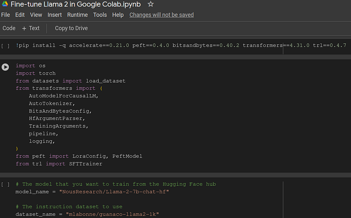Click the 'transformers==4.31.0' package text
This screenshot has height=218, width=351.
(276, 46)
